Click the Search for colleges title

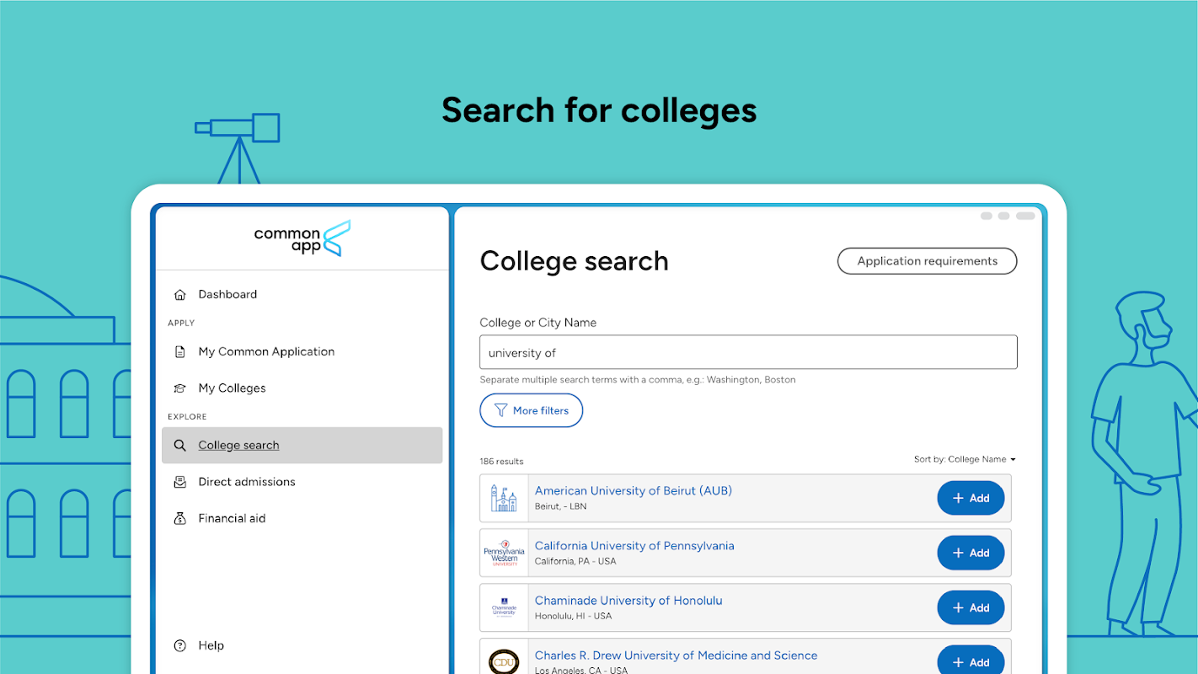[x=599, y=110]
